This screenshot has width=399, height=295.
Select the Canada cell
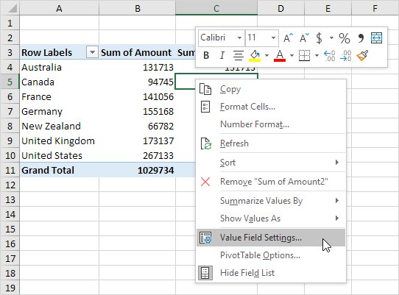tap(60, 82)
